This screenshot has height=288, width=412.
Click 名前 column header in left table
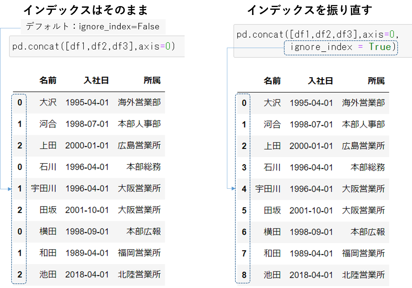coord(48,80)
